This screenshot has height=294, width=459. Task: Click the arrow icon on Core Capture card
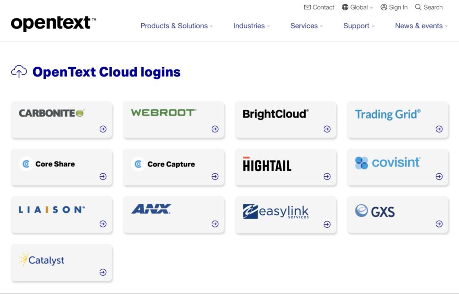(x=215, y=176)
